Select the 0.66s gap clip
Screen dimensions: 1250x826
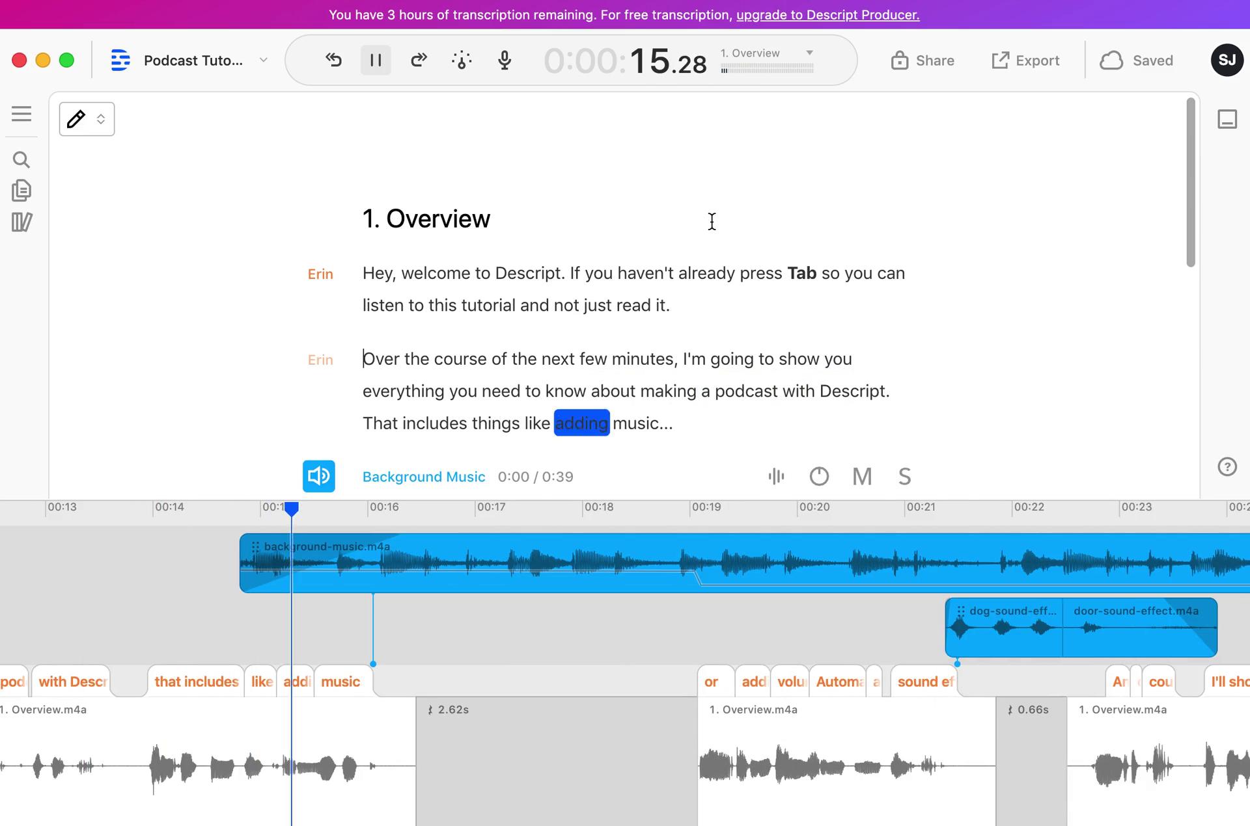point(1031,761)
